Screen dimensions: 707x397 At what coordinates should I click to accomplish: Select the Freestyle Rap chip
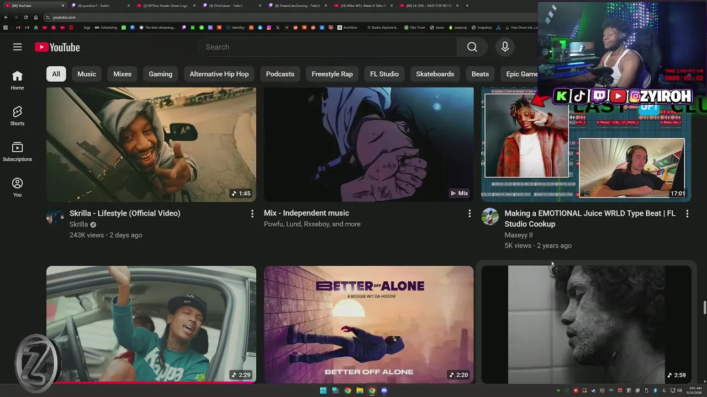(332, 74)
